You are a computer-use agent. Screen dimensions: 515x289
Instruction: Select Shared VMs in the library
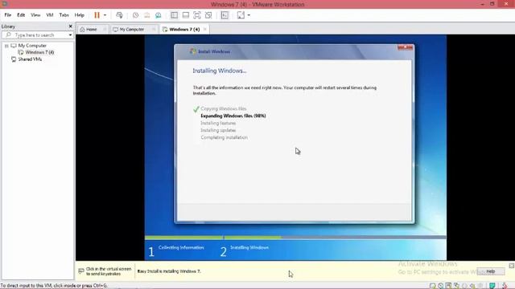(x=30, y=59)
